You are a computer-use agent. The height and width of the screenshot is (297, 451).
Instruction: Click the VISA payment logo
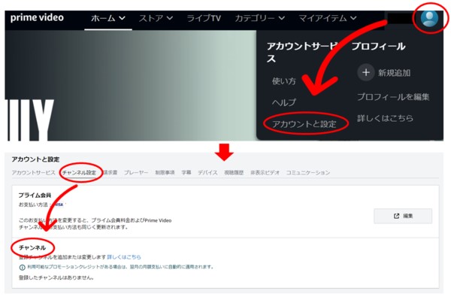(59, 205)
